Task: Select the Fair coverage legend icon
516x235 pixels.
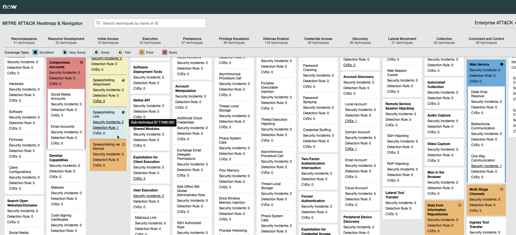Action: (x=120, y=52)
